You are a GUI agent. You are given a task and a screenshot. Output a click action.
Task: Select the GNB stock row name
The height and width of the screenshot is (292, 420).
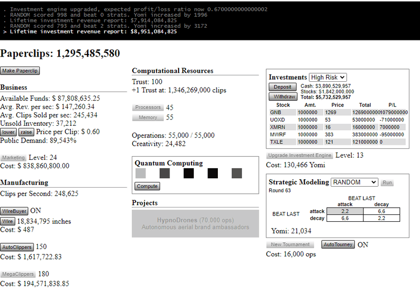coord(276,112)
